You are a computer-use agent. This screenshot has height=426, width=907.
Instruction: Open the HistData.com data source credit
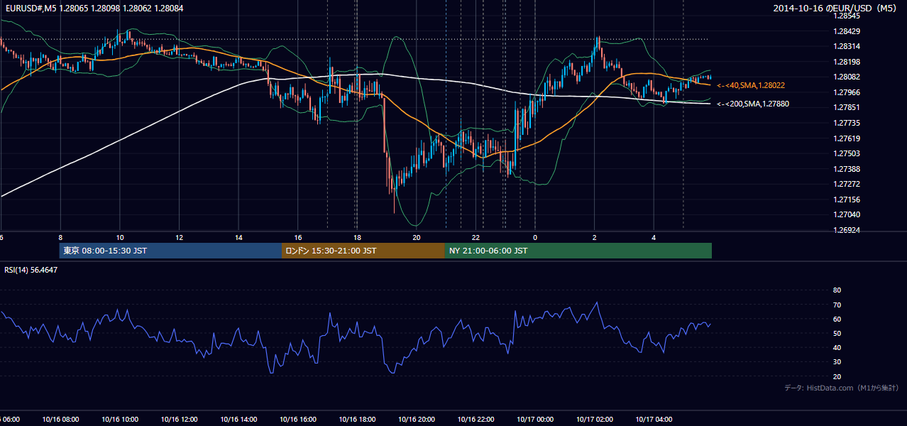[x=842, y=388]
